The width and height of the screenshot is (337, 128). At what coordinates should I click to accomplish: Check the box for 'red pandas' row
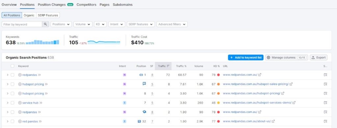click(13, 121)
